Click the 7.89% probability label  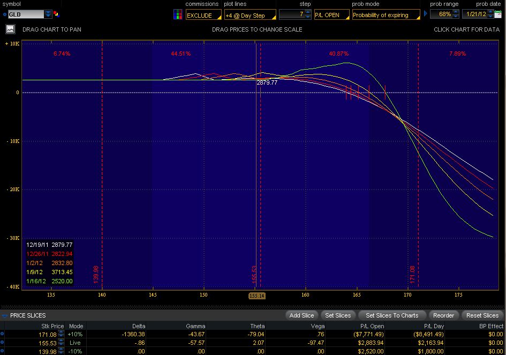pyautogui.click(x=457, y=53)
